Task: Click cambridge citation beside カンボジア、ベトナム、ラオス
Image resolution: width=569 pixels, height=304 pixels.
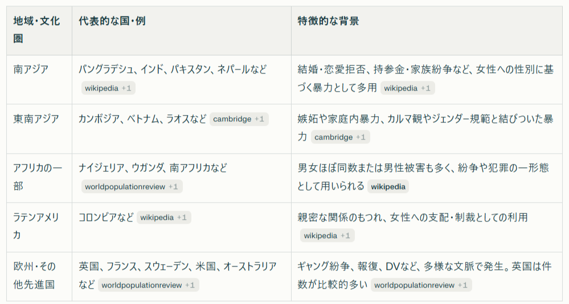Action: [239, 119]
